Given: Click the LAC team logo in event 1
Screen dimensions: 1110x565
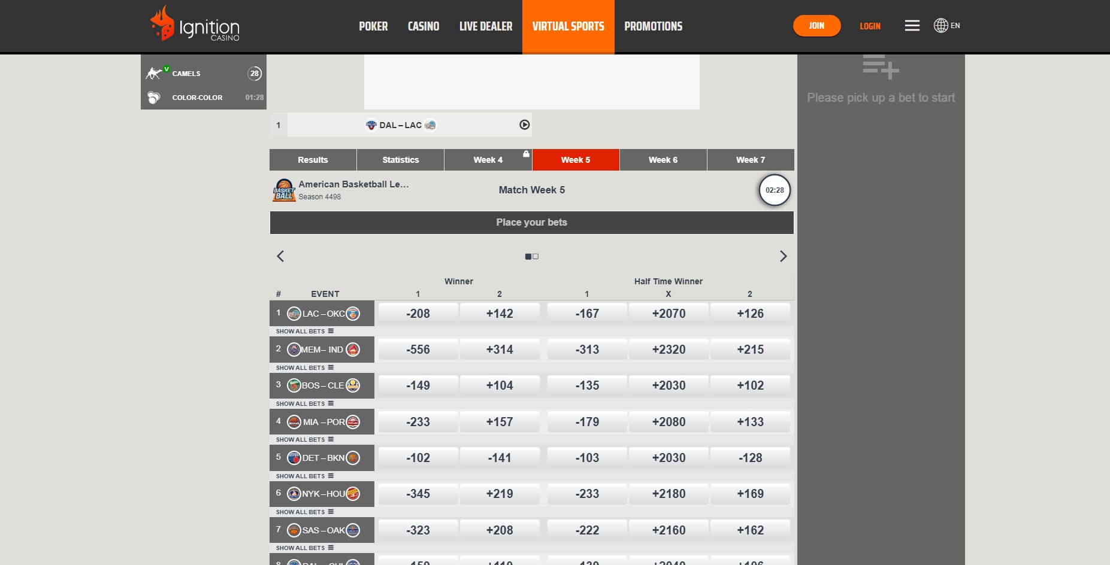Looking at the screenshot, I should click(294, 314).
